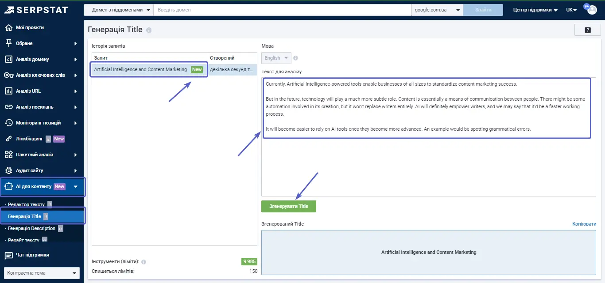Open the Центр підтримки menu

click(x=535, y=10)
